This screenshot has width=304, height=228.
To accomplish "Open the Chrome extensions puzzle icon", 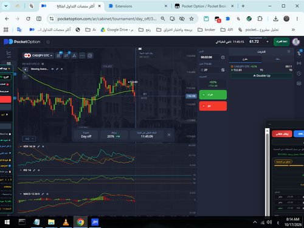I will point(260,19).
